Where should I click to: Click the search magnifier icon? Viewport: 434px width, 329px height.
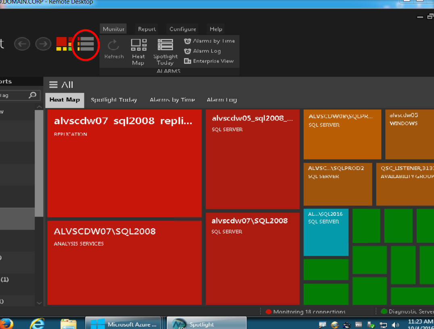click(x=33, y=95)
